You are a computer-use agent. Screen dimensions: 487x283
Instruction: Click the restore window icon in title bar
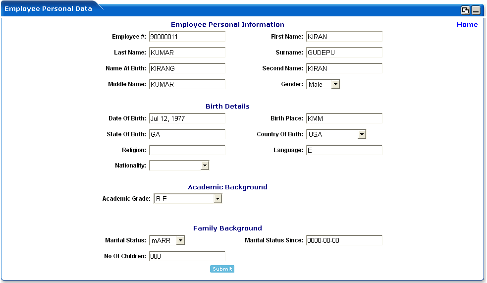point(465,10)
